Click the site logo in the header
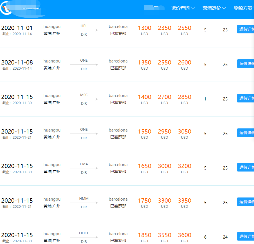This screenshot has width=254, height=244. tap(6, 9)
